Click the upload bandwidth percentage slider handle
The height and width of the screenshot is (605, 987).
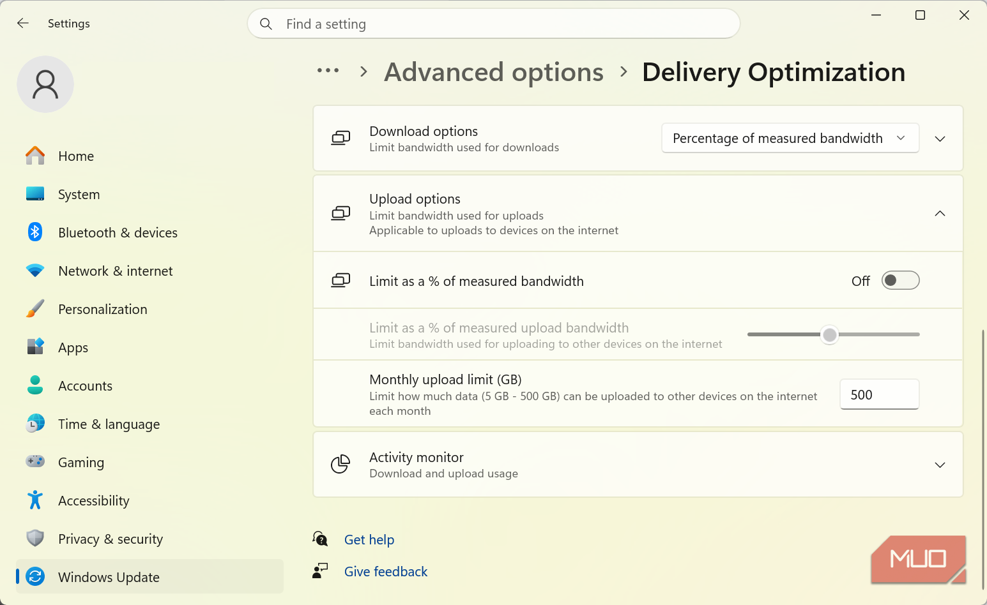pyautogui.click(x=829, y=334)
